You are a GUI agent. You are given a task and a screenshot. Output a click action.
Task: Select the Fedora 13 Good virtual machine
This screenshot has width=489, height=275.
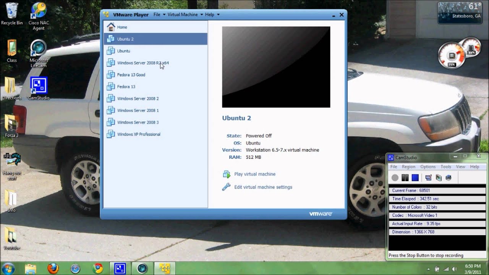pos(155,74)
